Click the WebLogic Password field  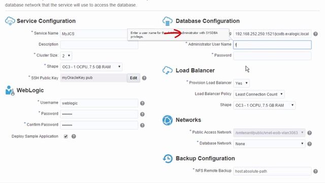click(99, 114)
